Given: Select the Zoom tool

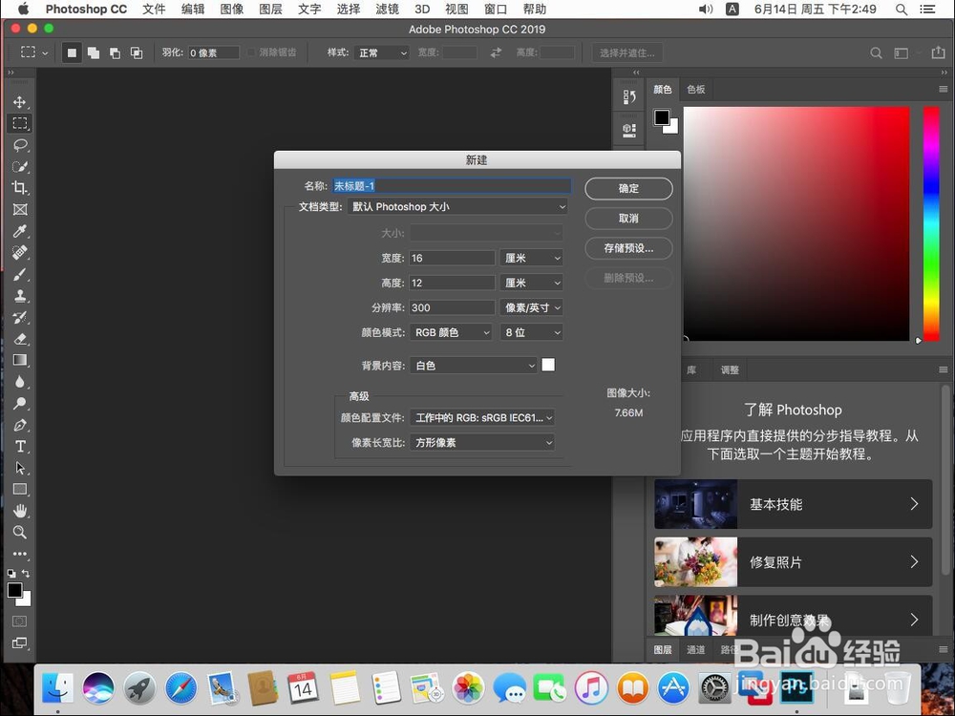Looking at the screenshot, I should (x=20, y=533).
